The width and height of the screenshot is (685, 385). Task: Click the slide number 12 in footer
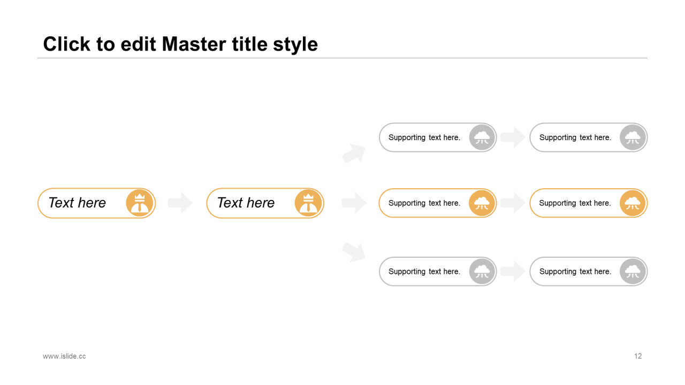[638, 356]
